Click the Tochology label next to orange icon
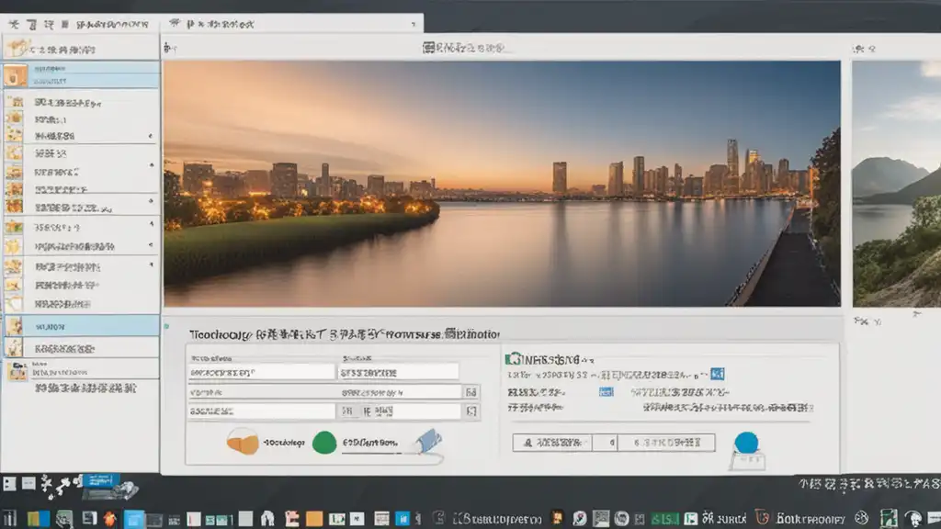 click(283, 442)
